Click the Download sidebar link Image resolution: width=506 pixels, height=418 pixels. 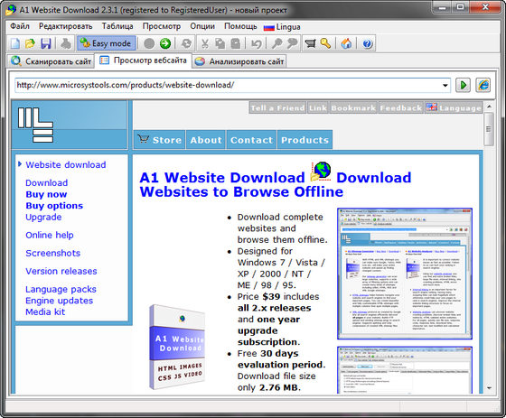[x=46, y=183]
